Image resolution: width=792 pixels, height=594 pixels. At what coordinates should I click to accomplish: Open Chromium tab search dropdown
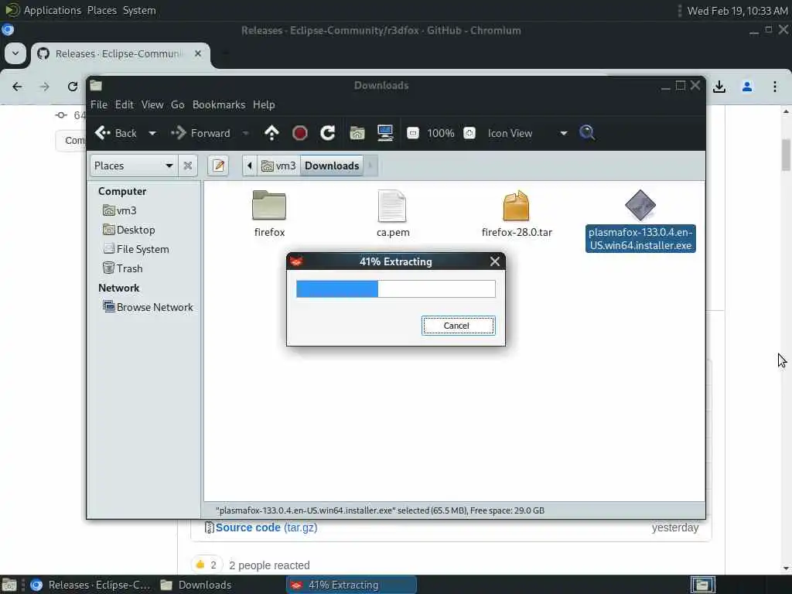click(x=15, y=53)
